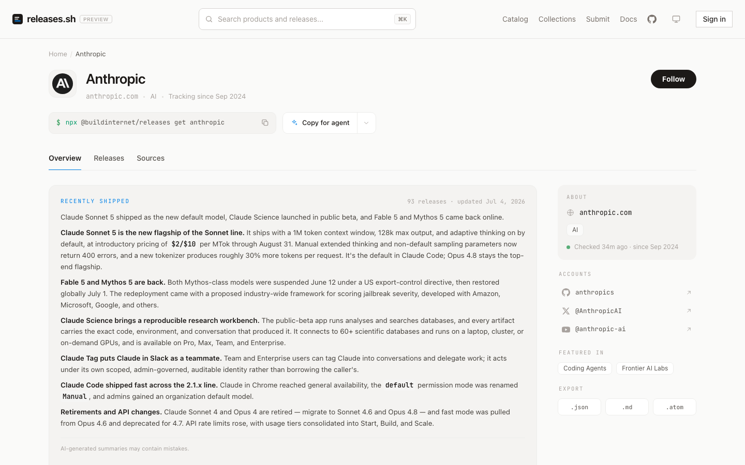Click 'Checked 34m ago' status text

(600, 247)
